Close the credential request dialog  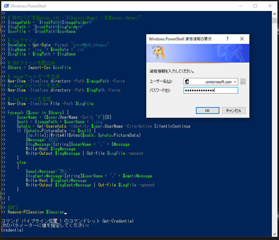point(242,39)
